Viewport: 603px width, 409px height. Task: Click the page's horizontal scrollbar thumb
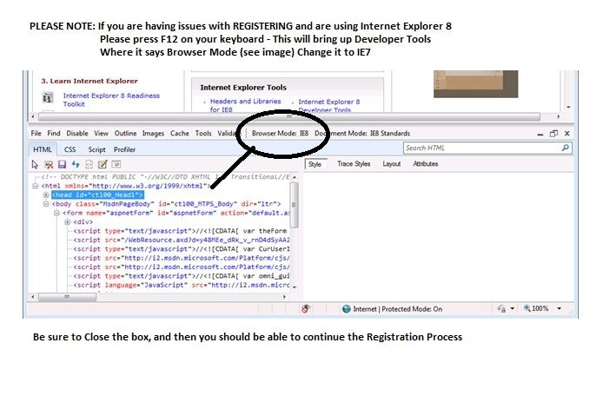(x=288, y=116)
